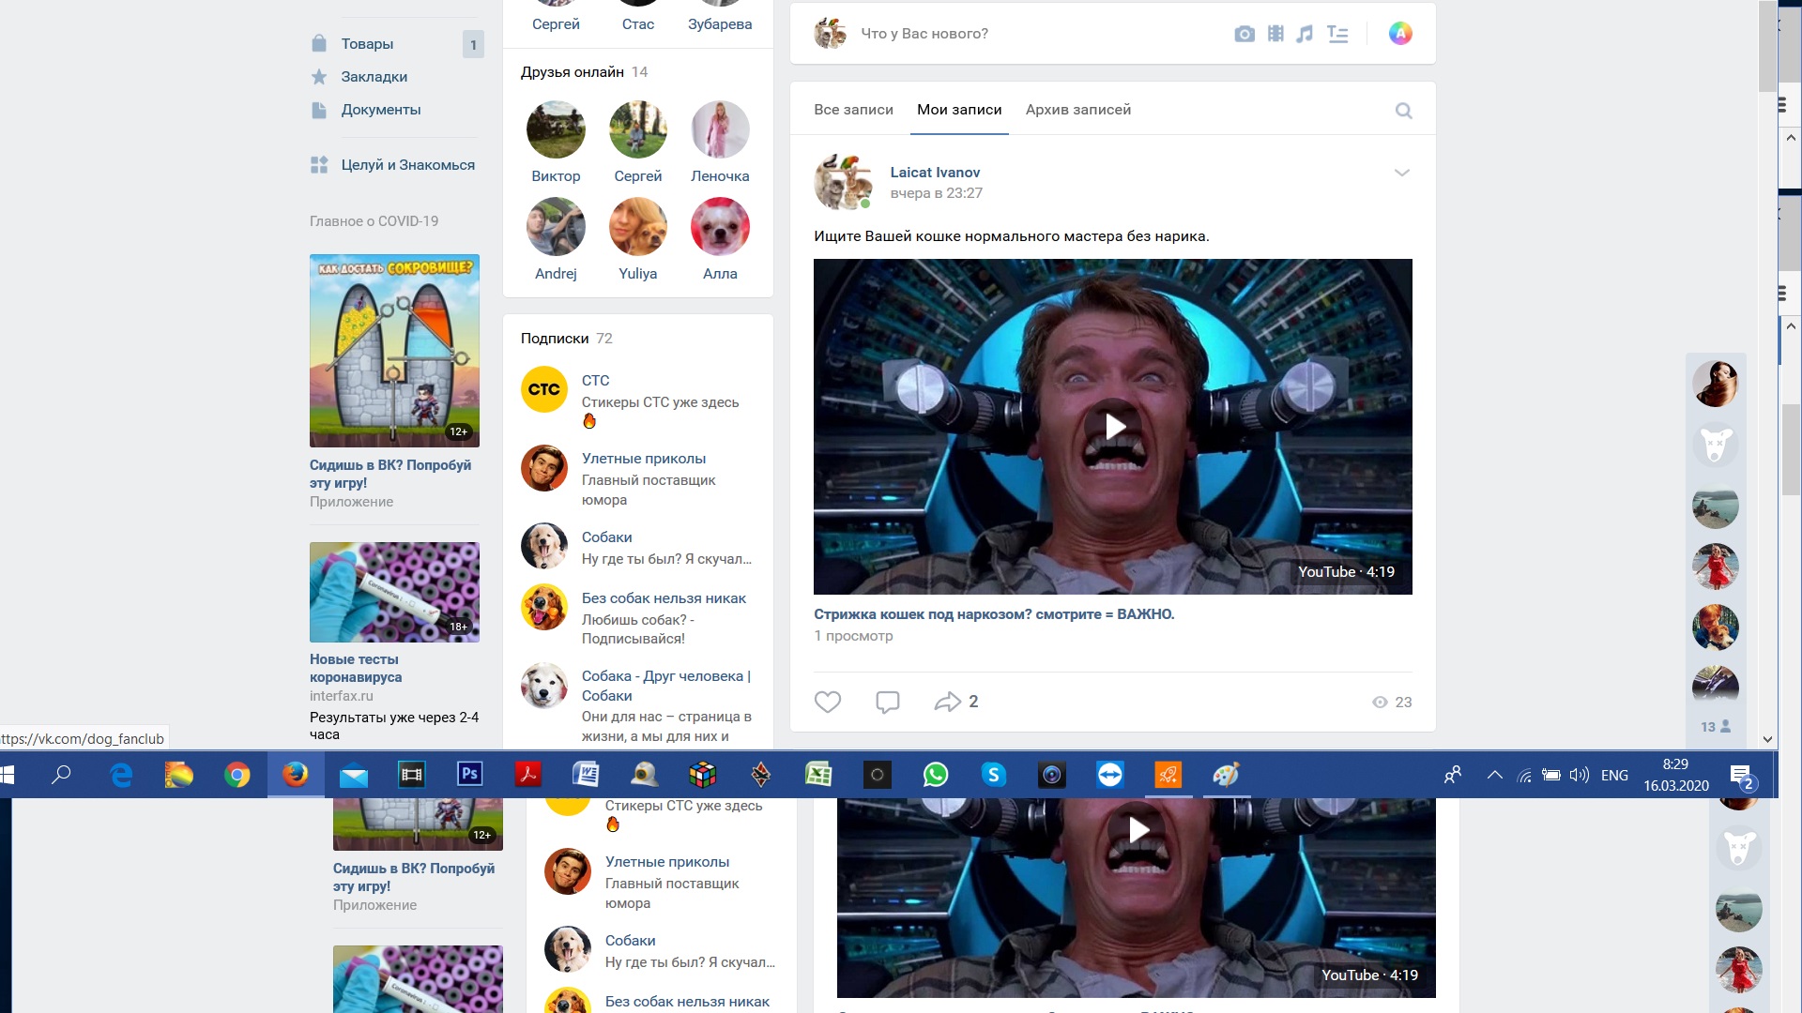The width and height of the screenshot is (1802, 1013).
Task: Open notification center with 2 badge
Action: 1743,776
